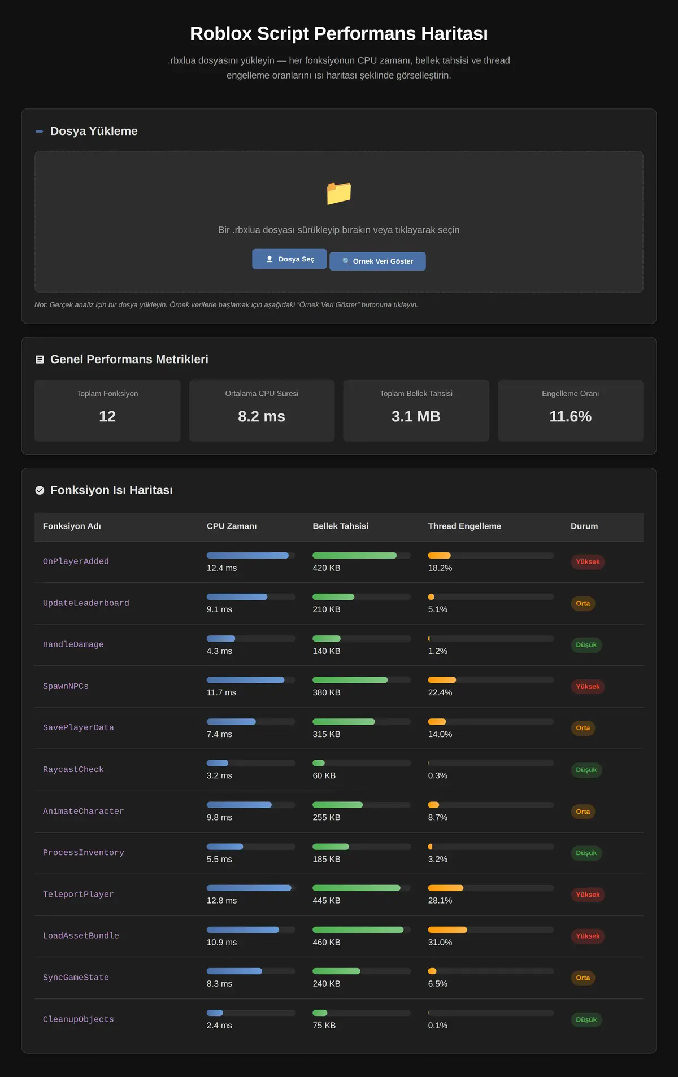
Task: Click the Düşük badge for CleanupObjects
Action: (586, 1019)
